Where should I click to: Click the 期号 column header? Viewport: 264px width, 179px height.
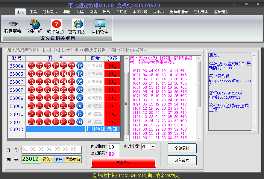tap(16, 58)
